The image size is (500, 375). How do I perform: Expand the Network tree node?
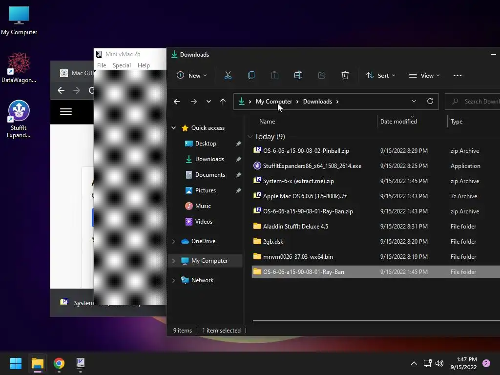click(x=174, y=280)
